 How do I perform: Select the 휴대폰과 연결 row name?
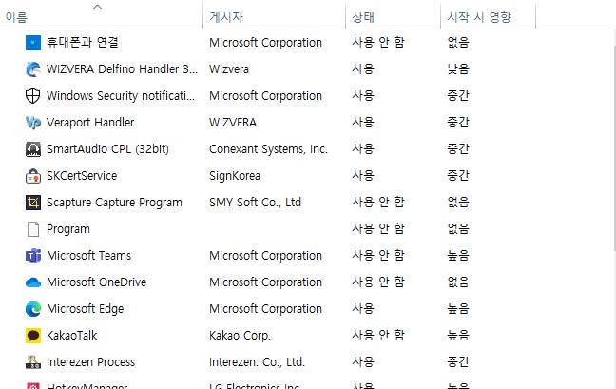coord(82,43)
